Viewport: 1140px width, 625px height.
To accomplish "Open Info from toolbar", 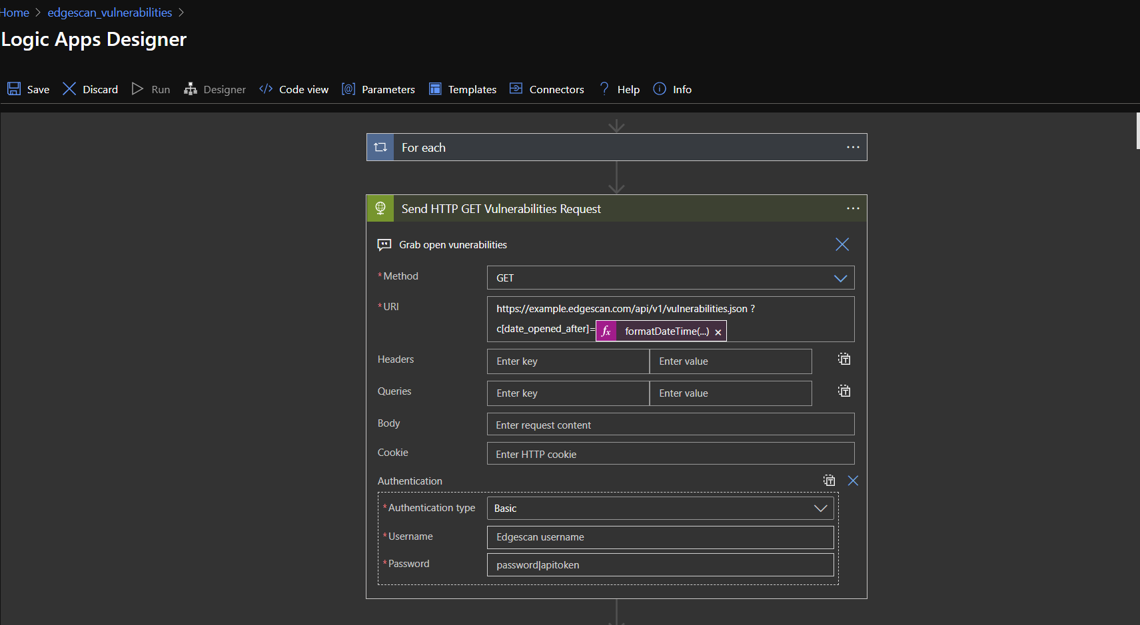I will 672,89.
